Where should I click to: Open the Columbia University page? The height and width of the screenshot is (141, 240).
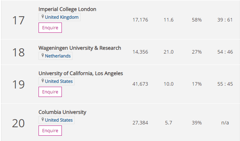pyautogui.click(x=62, y=112)
